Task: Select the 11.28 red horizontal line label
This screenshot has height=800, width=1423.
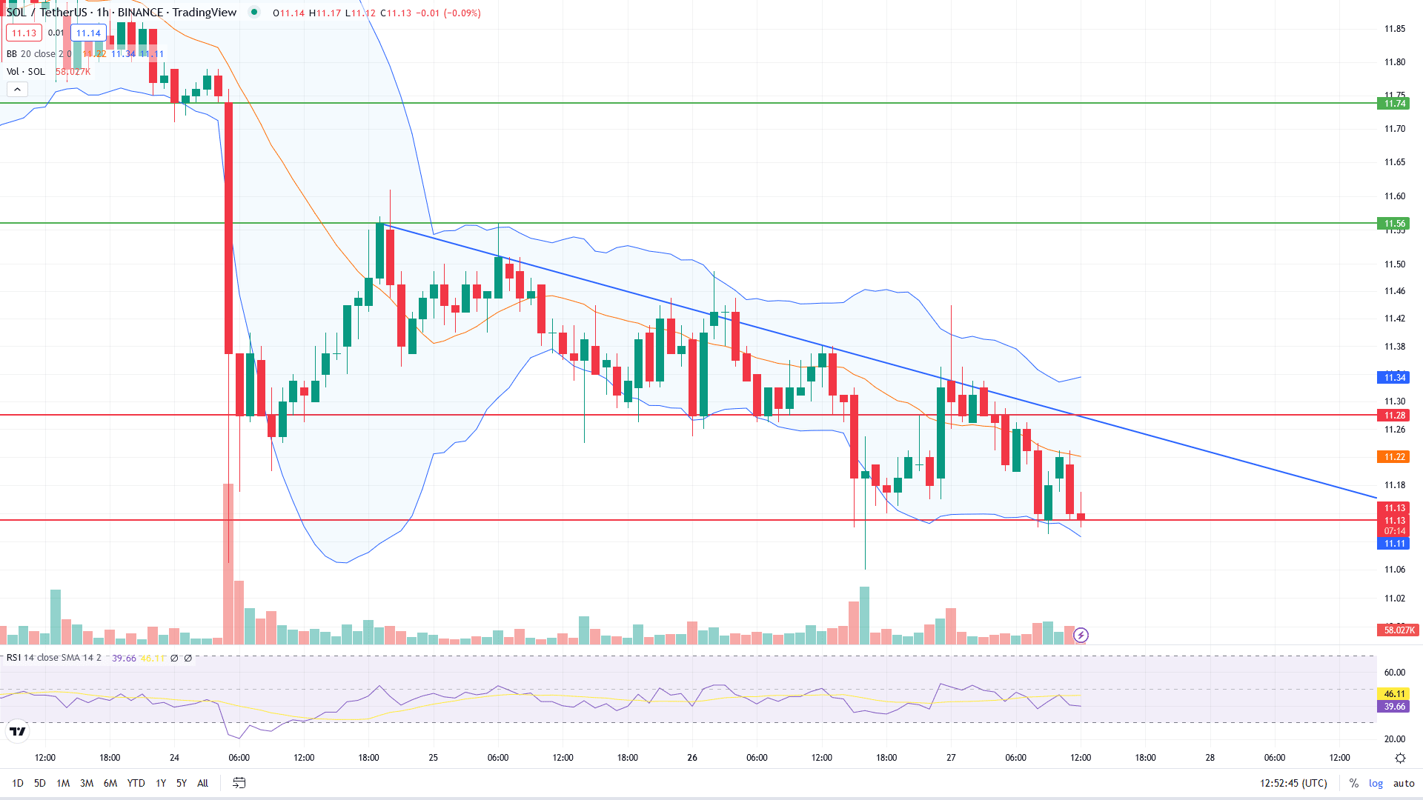Action: 1393,416
